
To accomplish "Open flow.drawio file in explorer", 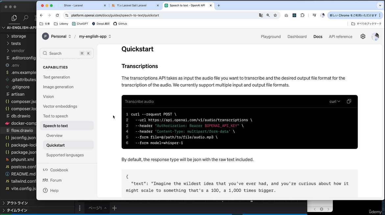I will point(22,130).
